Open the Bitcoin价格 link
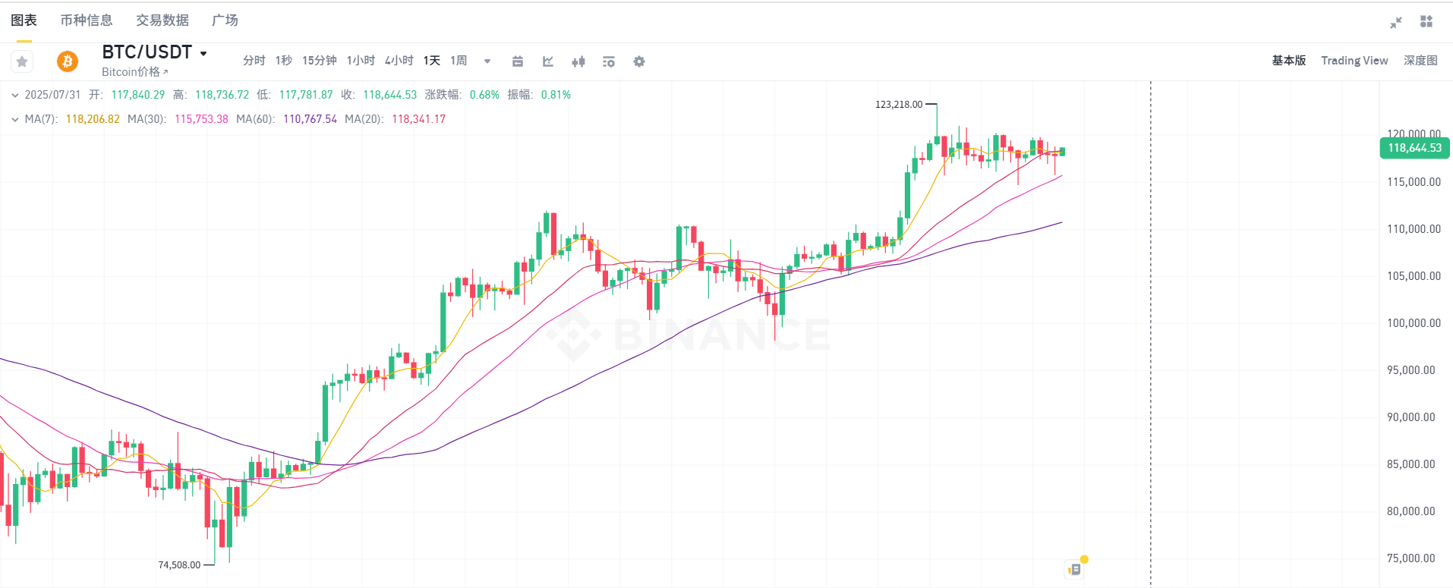 [x=135, y=72]
